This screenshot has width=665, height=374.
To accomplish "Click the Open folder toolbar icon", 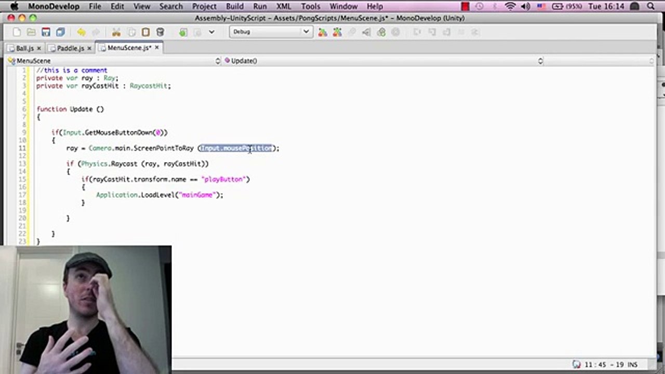I will pos(31,32).
